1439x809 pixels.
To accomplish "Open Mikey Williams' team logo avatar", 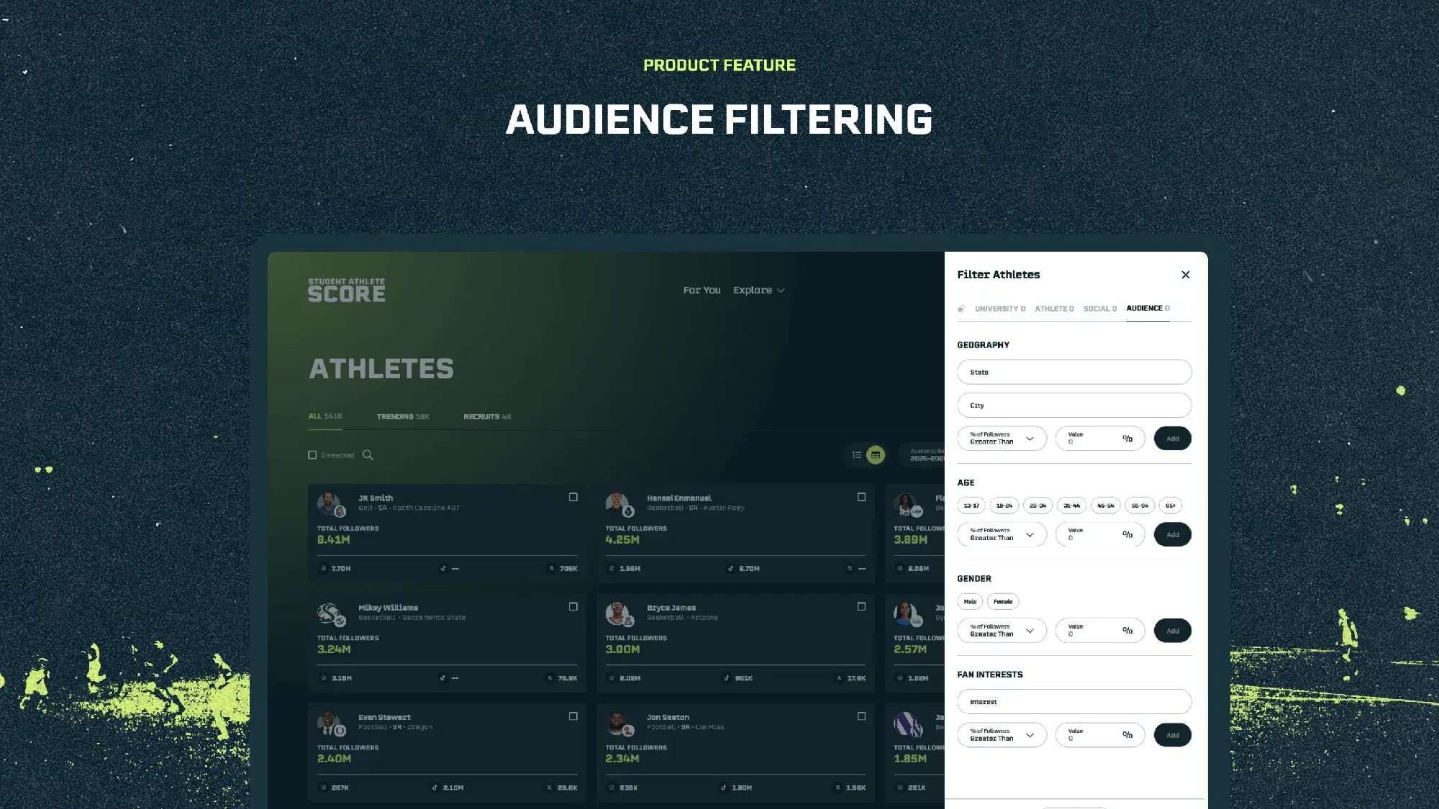I will point(330,614).
